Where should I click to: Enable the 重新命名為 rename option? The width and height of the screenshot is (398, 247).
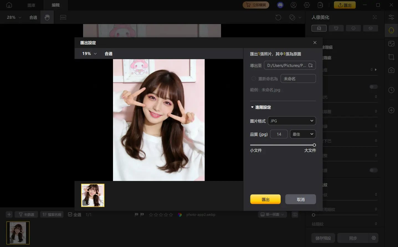point(253,78)
